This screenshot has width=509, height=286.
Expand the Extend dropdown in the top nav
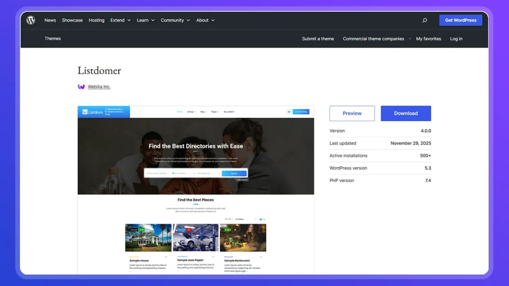pos(119,20)
